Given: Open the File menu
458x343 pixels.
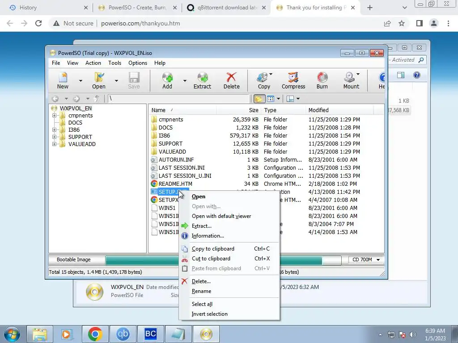Looking at the screenshot, I should pos(56,63).
